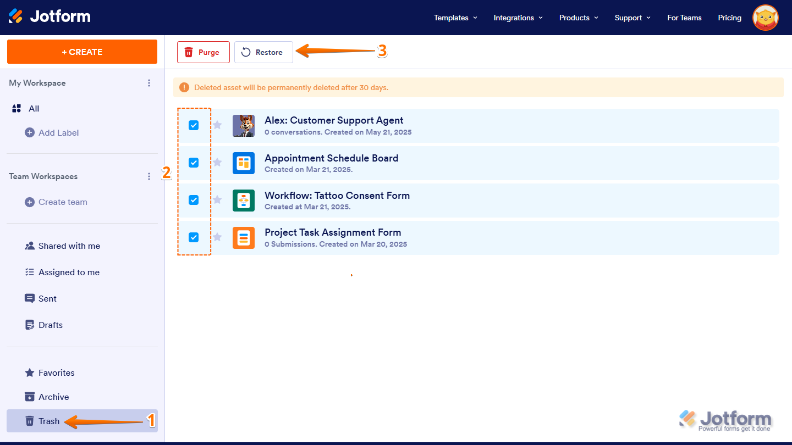Open My Workspace options menu
Viewport: 792px width, 445px height.
pos(149,83)
